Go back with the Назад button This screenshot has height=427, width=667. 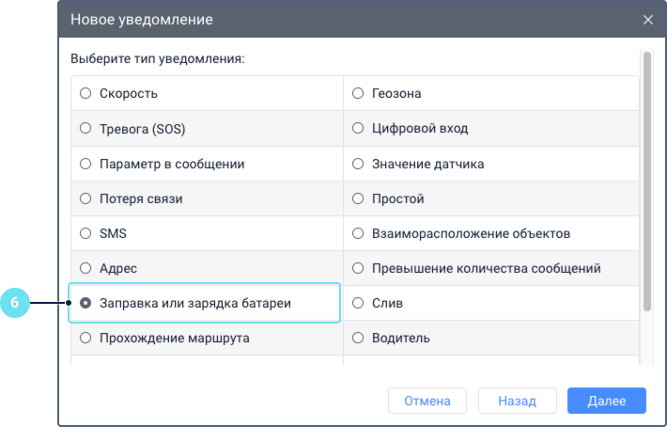(x=517, y=401)
